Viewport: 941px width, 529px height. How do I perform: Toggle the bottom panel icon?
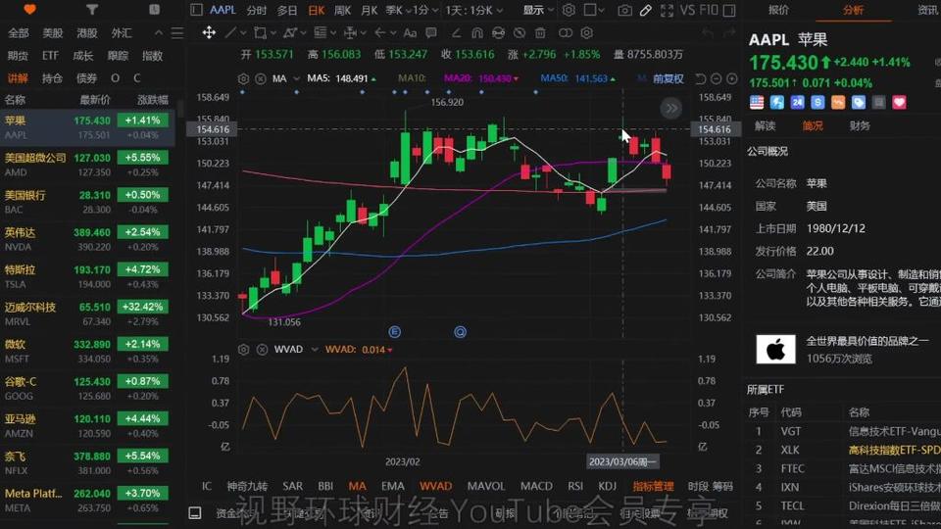(195, 512)
